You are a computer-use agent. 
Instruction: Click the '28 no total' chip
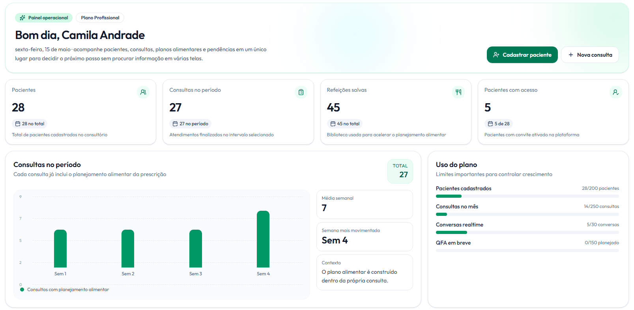pyautogui.click(x=30, y=124)
